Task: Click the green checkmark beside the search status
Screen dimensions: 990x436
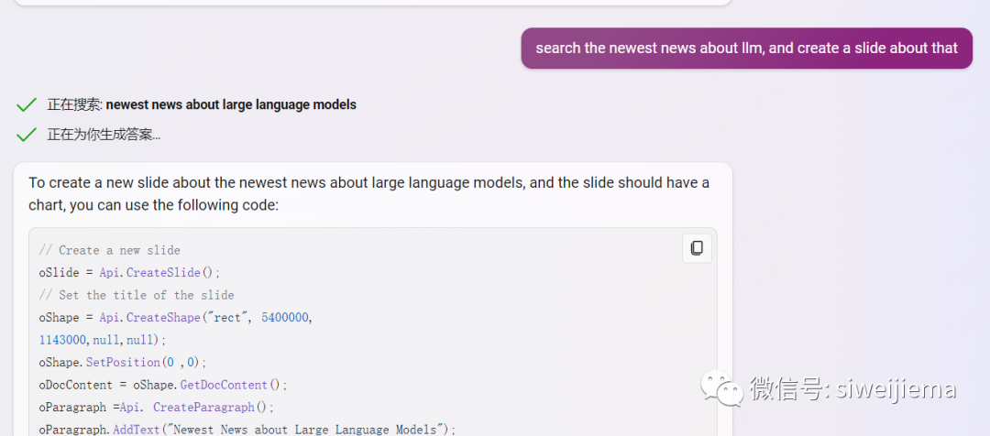Action: coord(27,104)
